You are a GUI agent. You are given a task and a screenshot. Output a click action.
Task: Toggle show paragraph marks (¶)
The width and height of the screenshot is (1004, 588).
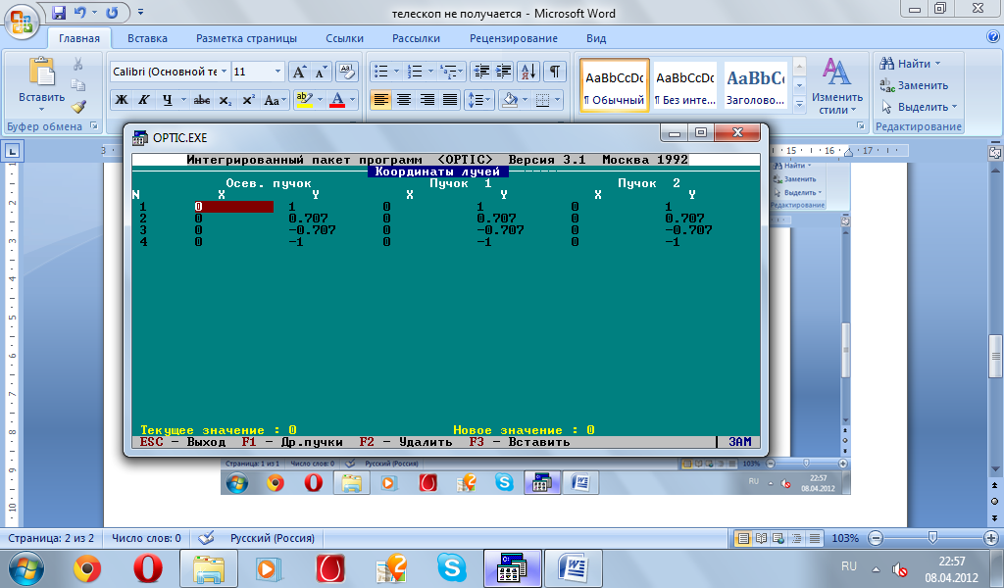(x=555, y=72)
